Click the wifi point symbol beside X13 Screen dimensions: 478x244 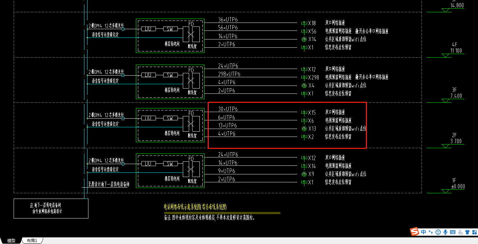pos(303,128)
